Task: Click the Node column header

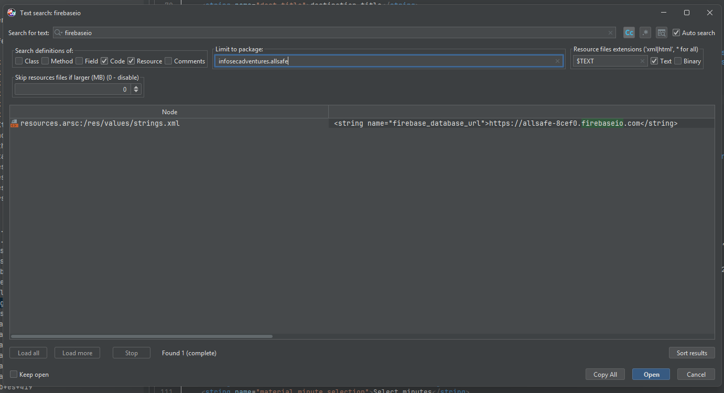Action: click(169, 112)
